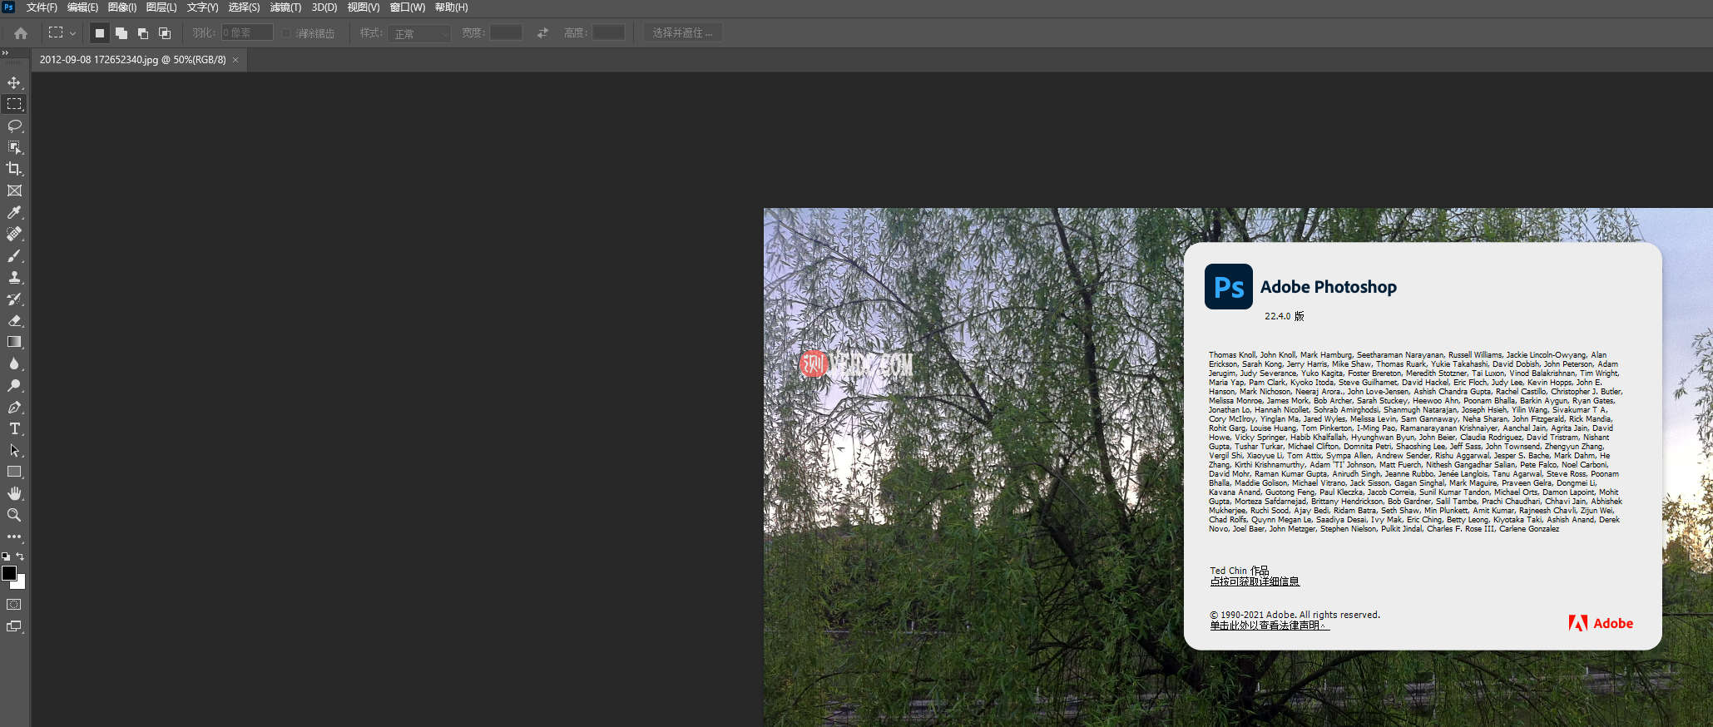Click the background color swatch
Screen dimensions: 1713x727
[x=21, y=583]
